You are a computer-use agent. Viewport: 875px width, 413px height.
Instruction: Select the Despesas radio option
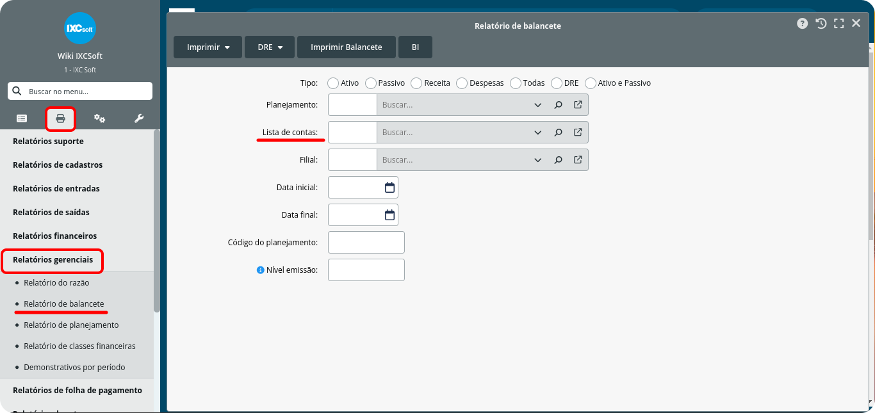(x=462, y=83)
